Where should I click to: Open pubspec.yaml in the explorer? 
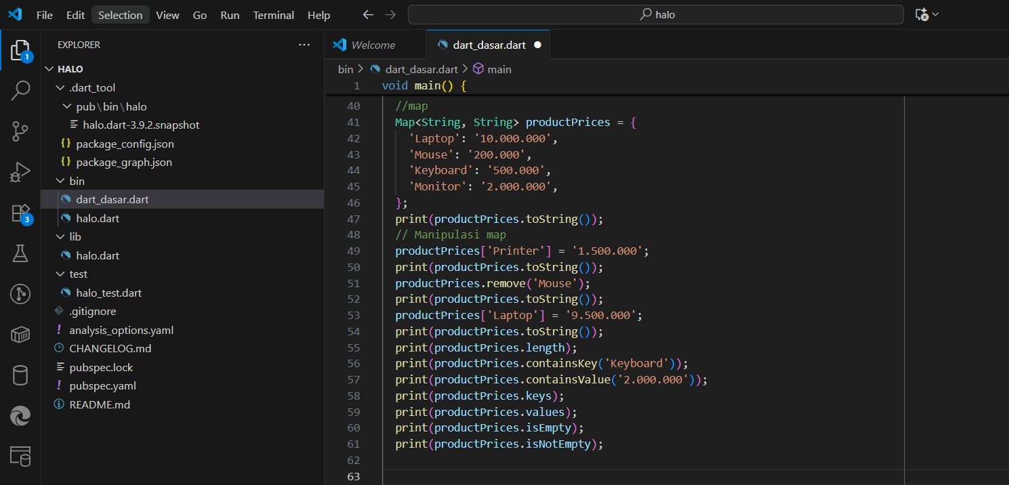(x=102, y=386)
